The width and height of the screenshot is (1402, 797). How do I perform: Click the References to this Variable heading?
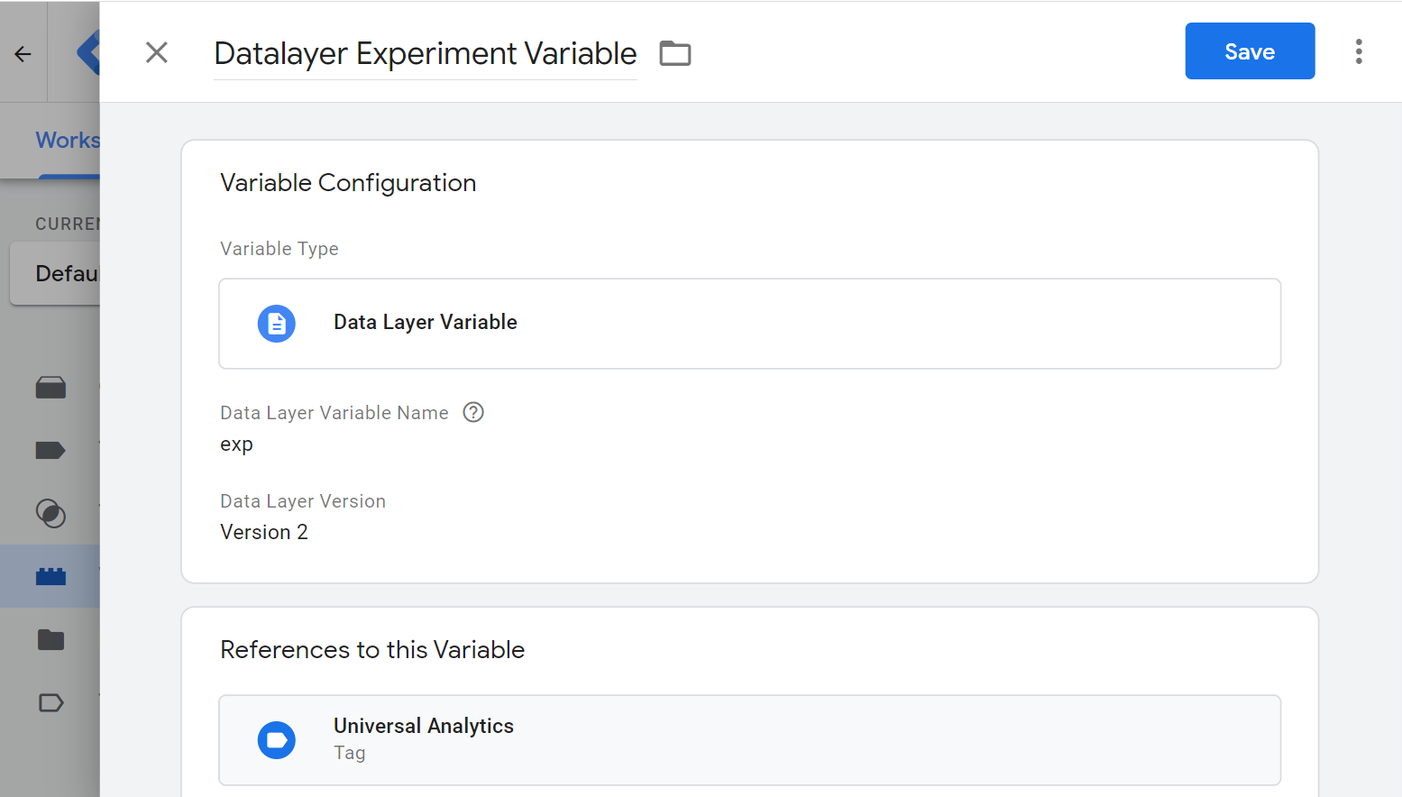pyautogui.click(x=372, y=650)
